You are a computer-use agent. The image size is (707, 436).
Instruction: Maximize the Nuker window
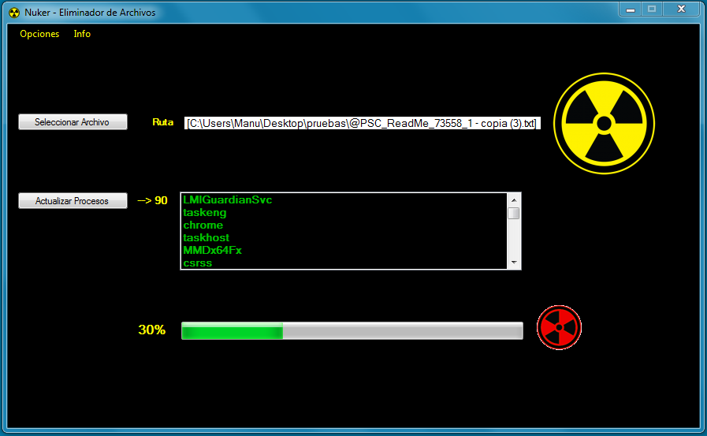click(652, 9)
